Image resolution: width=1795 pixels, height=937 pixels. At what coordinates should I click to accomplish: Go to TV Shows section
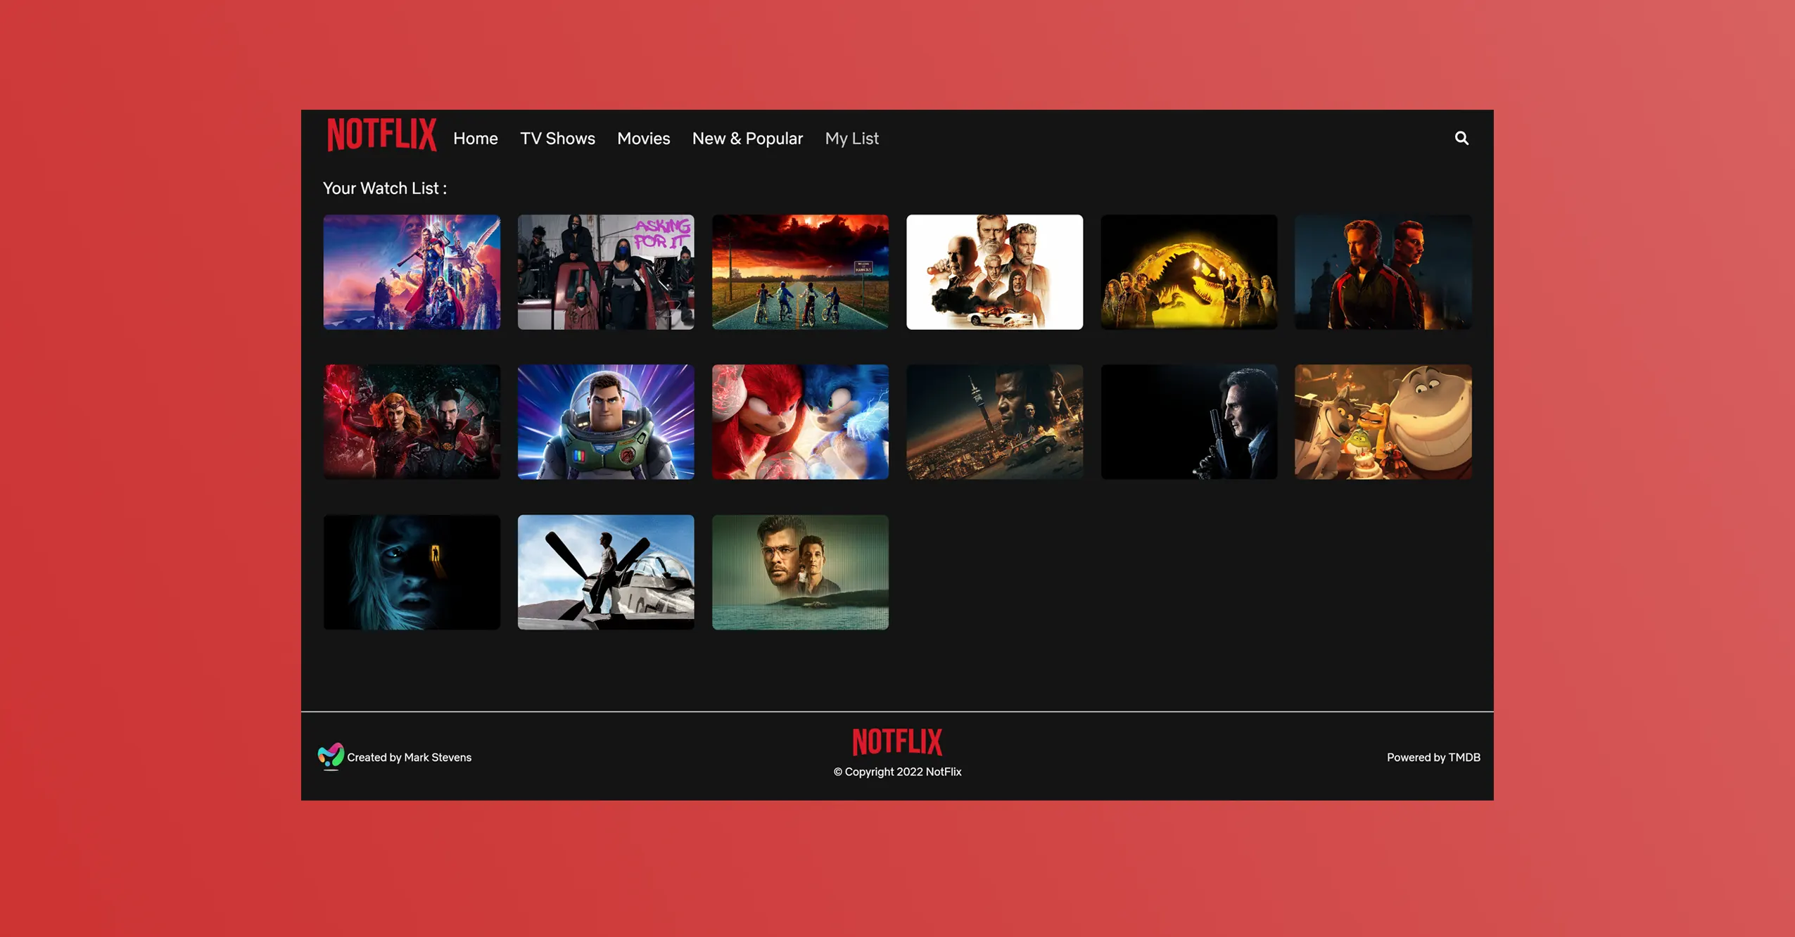557,139
